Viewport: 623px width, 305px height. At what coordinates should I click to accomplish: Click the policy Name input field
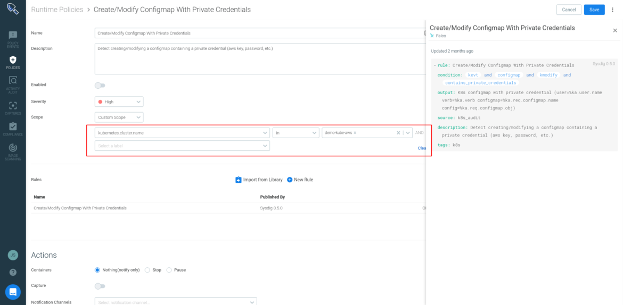click(x=260, y=33)
